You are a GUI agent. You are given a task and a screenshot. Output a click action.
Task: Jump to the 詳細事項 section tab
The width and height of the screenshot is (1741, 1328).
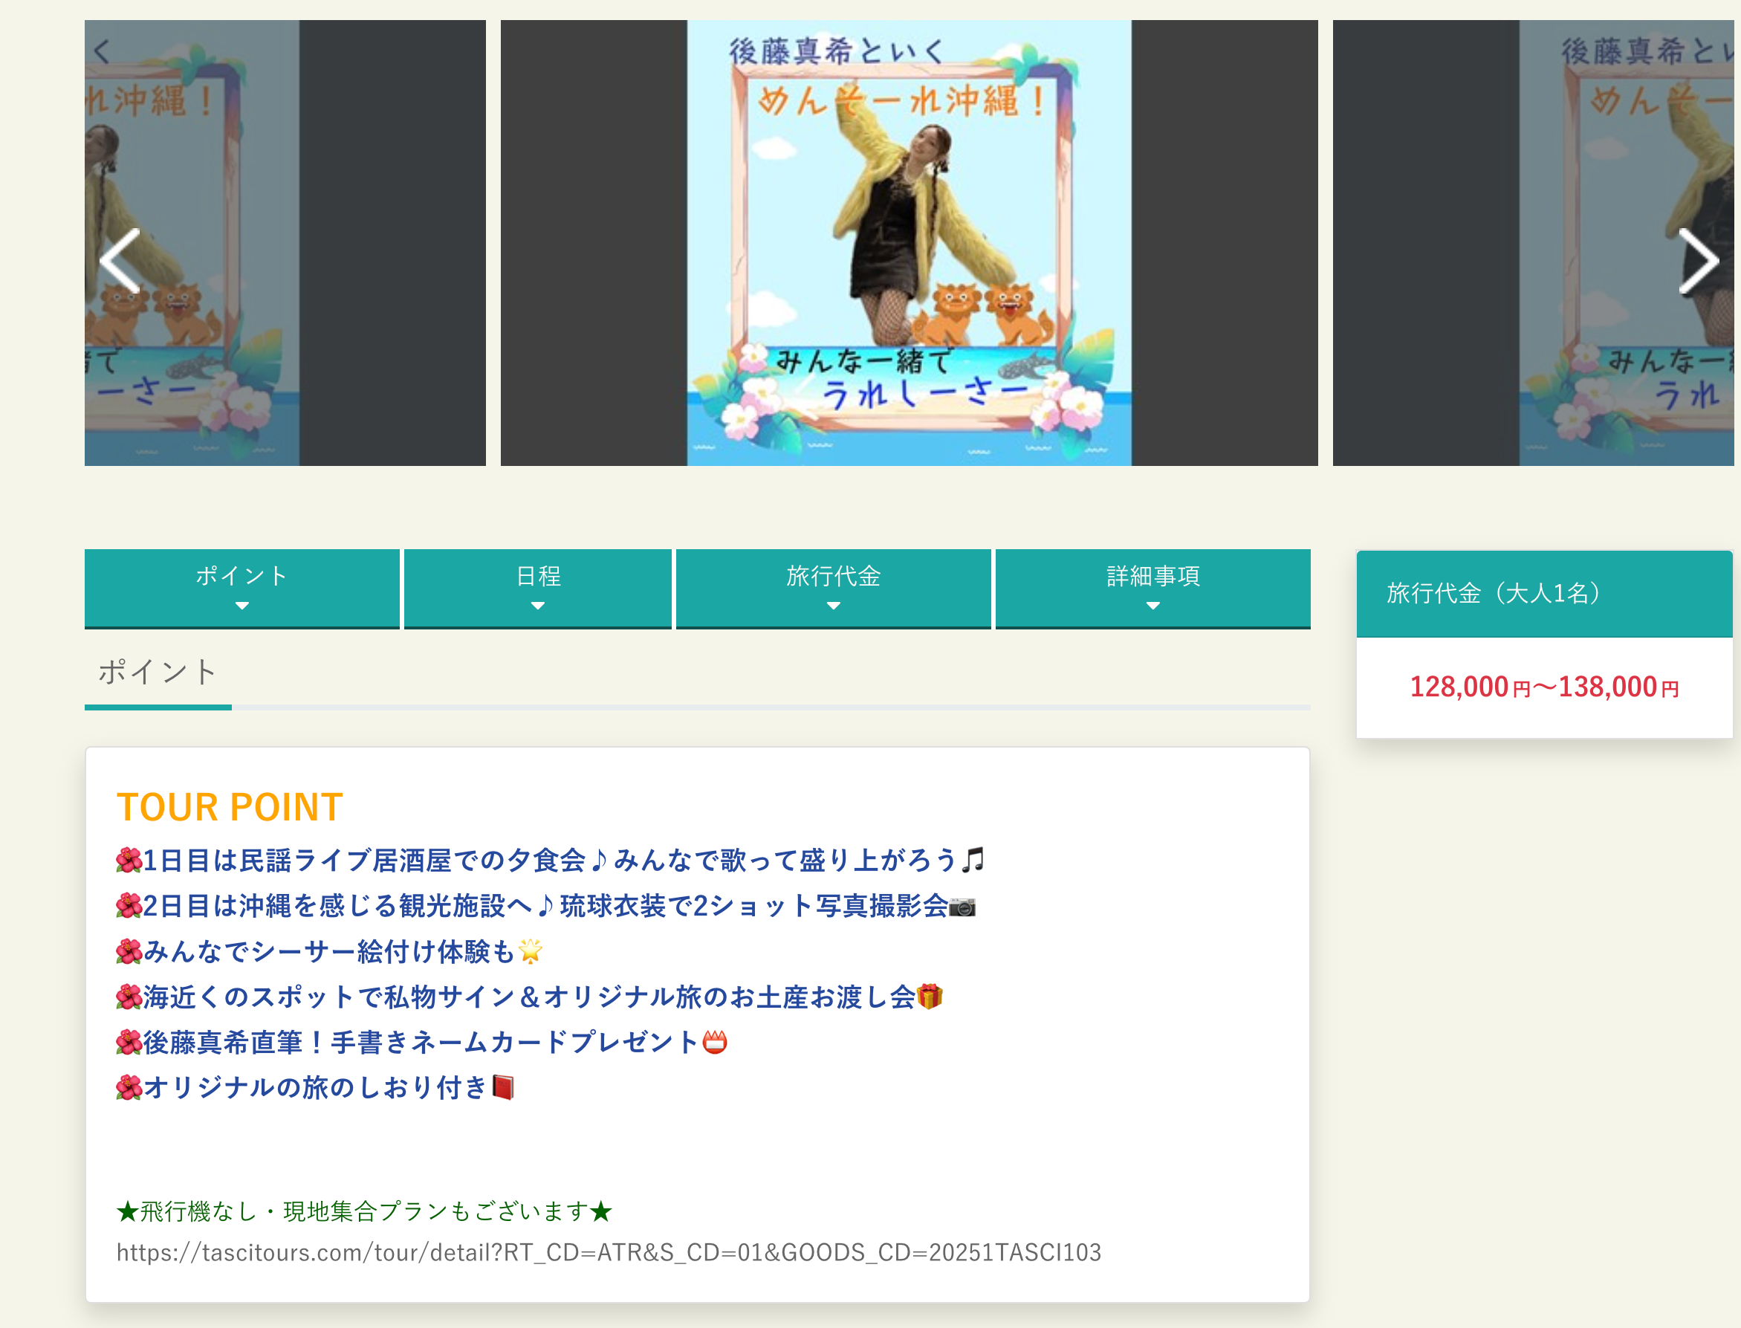[x=1153, y=589]
